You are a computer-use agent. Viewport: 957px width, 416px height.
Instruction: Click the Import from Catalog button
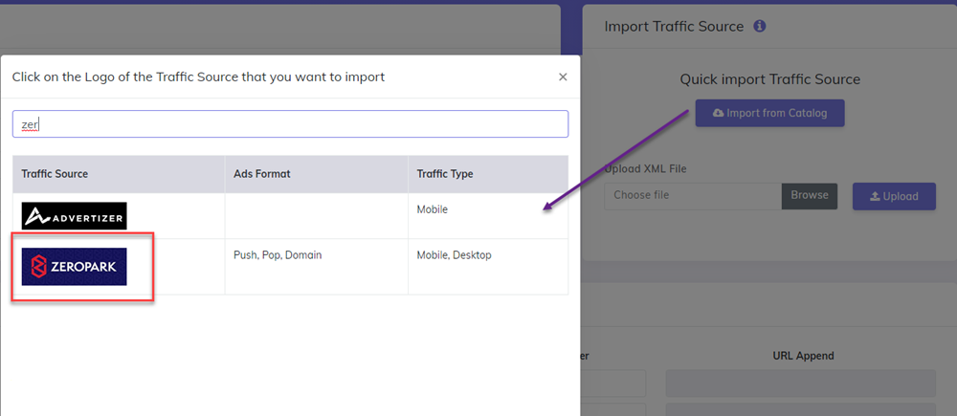pyautogui.click(x=769, y=113)
